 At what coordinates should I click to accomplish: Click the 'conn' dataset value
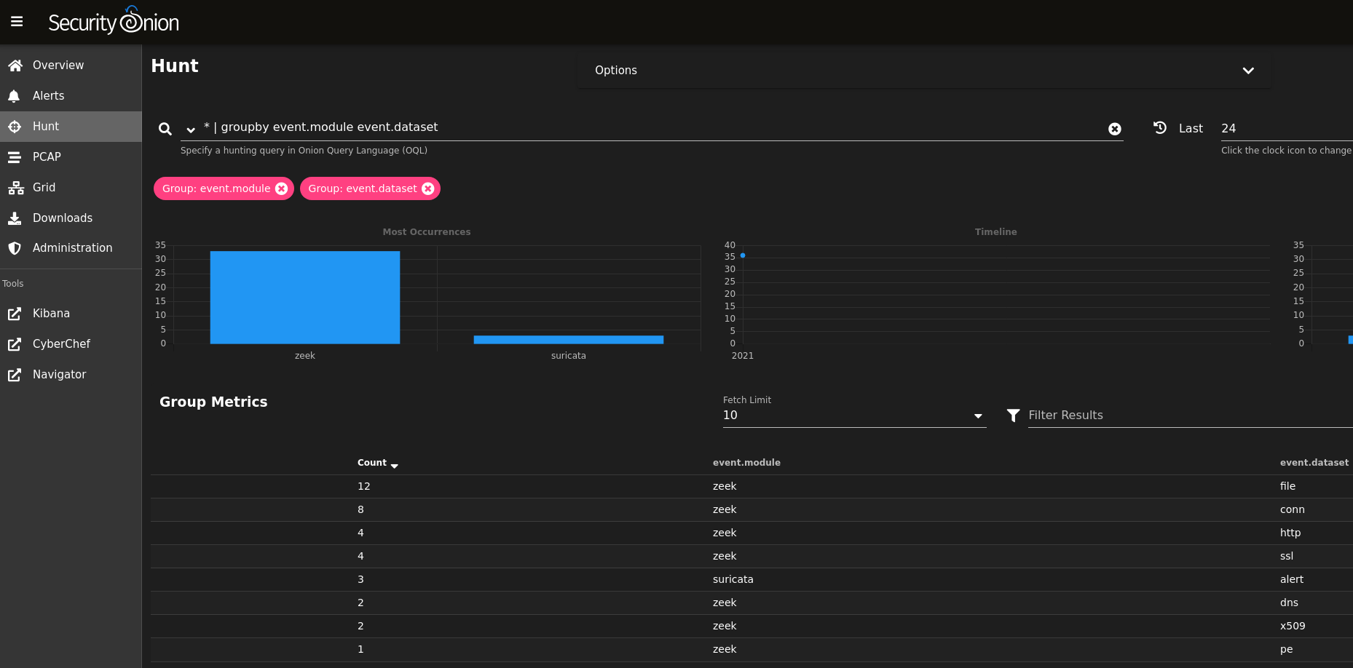pyautogui.click(x=1292, y=509)
